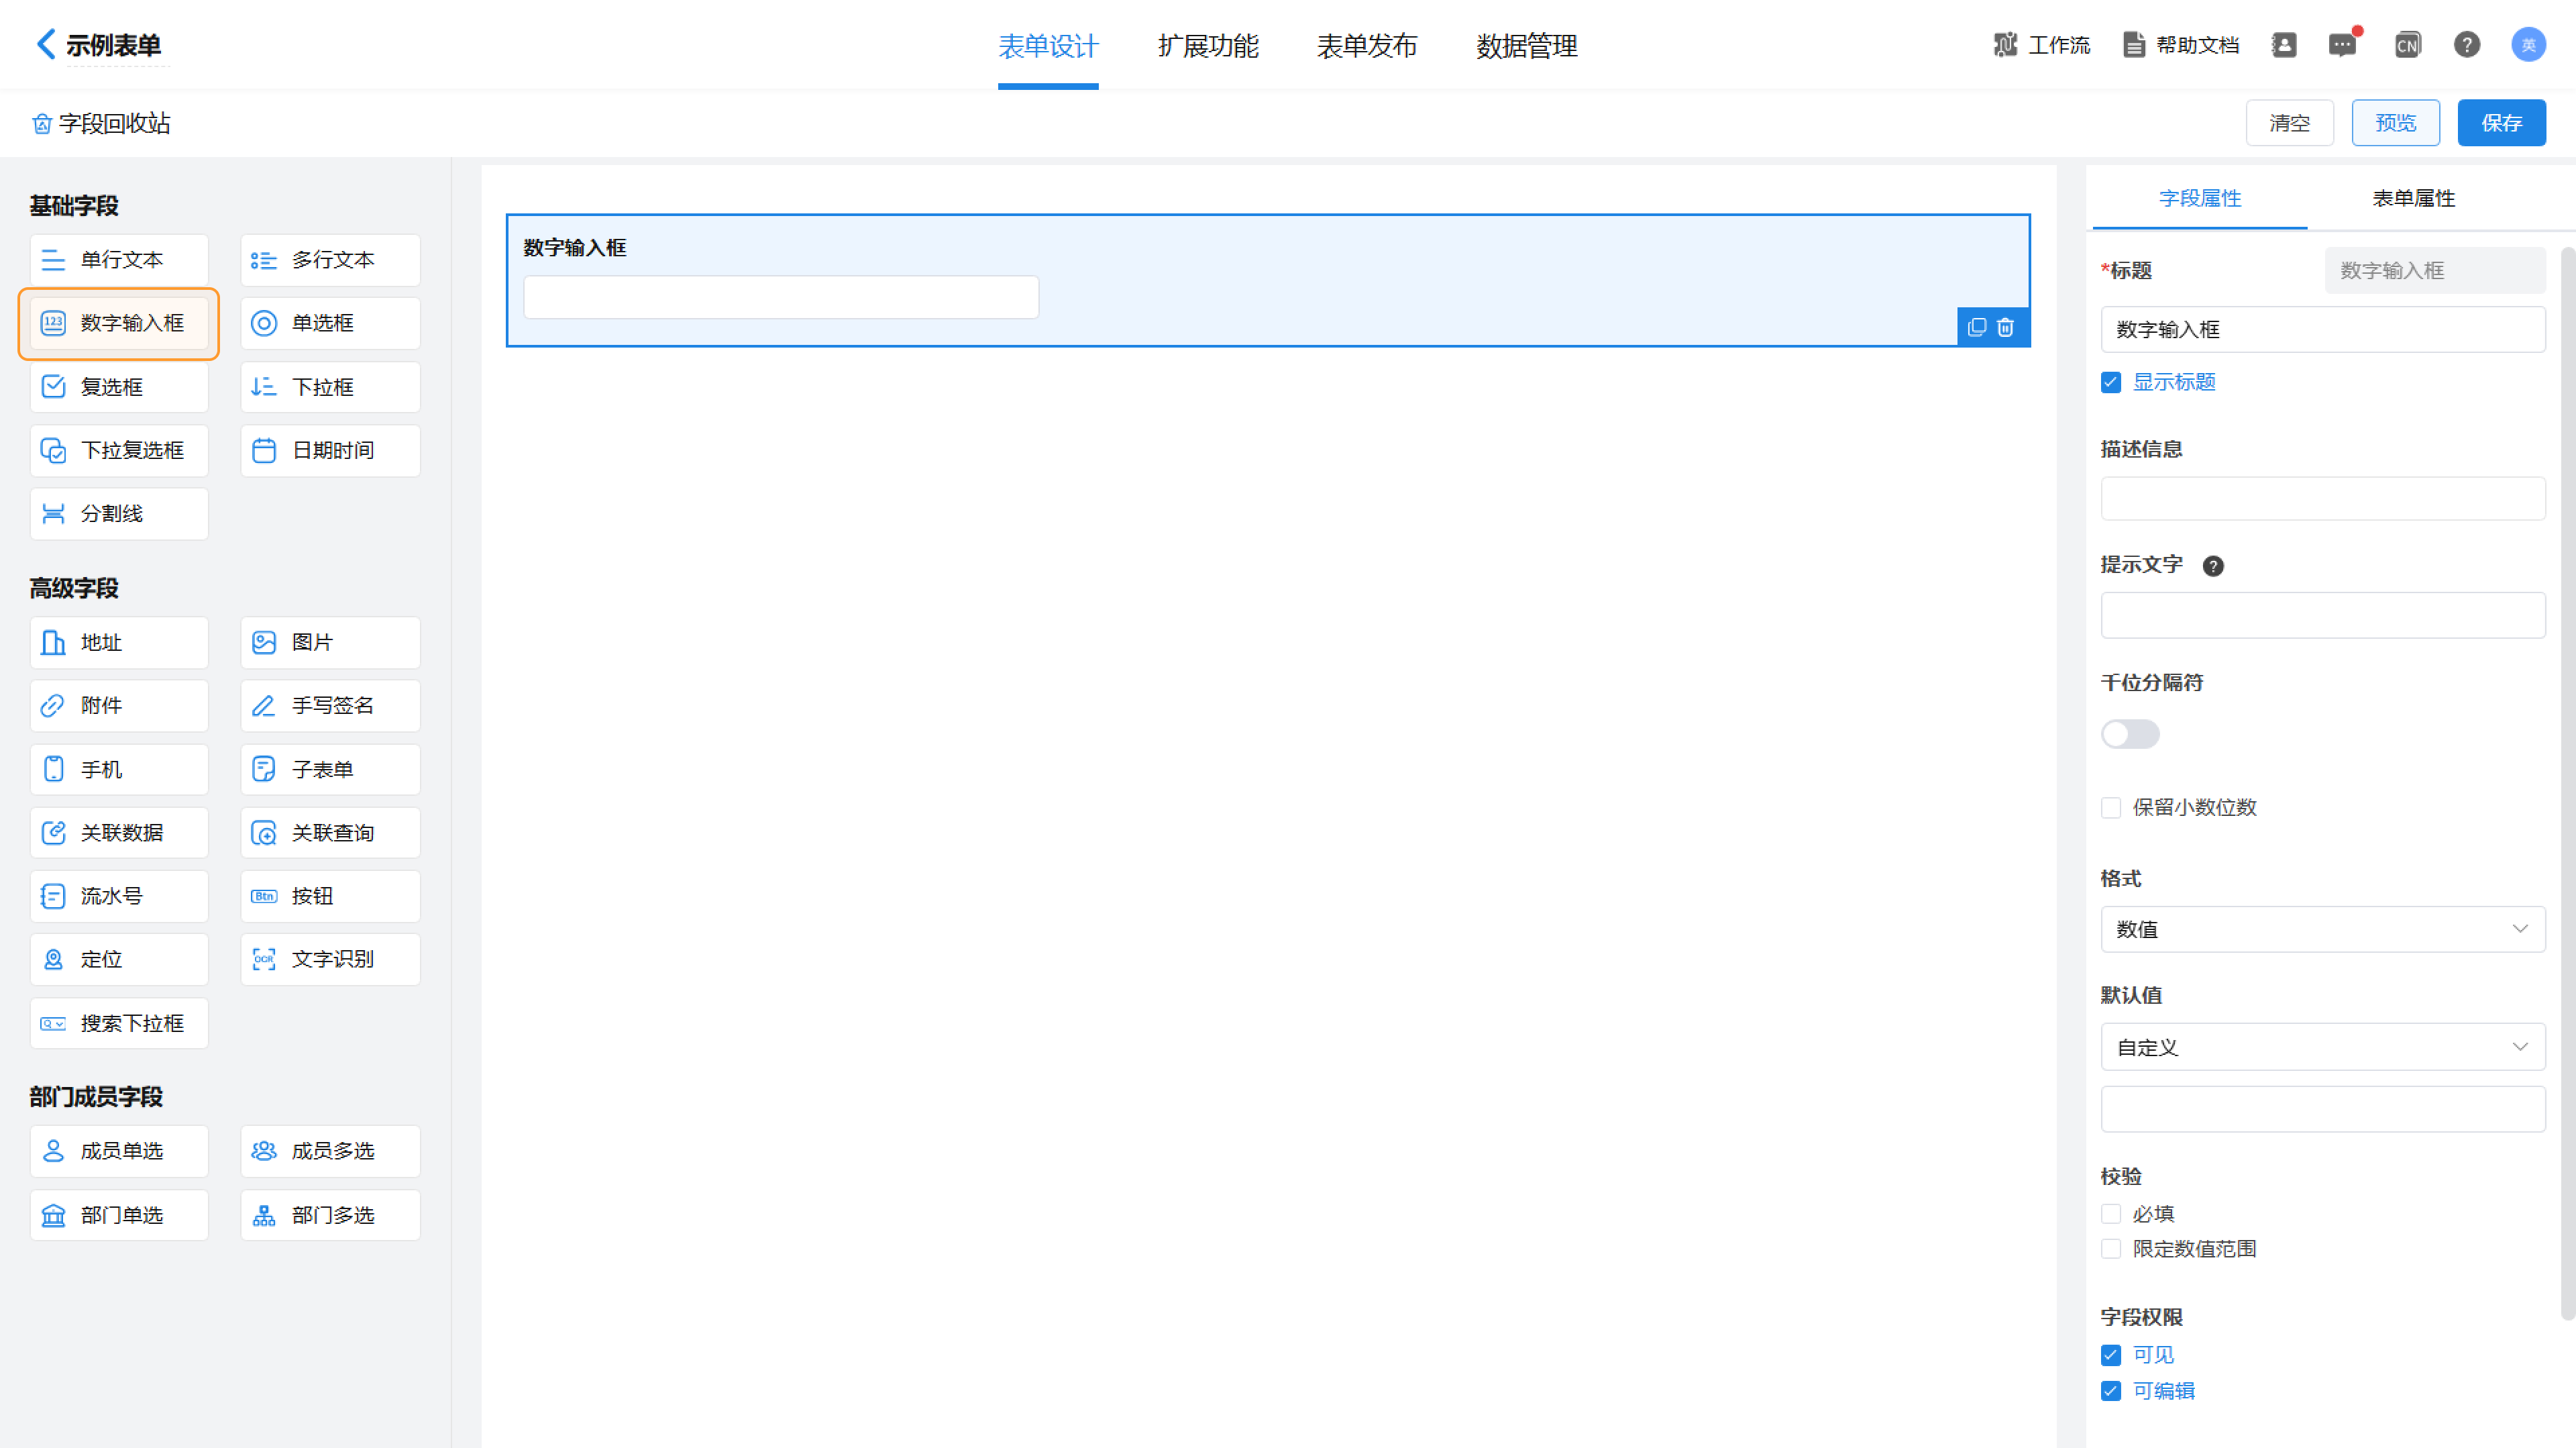Open messages with the chat bubble icon

pos(2342,45)
